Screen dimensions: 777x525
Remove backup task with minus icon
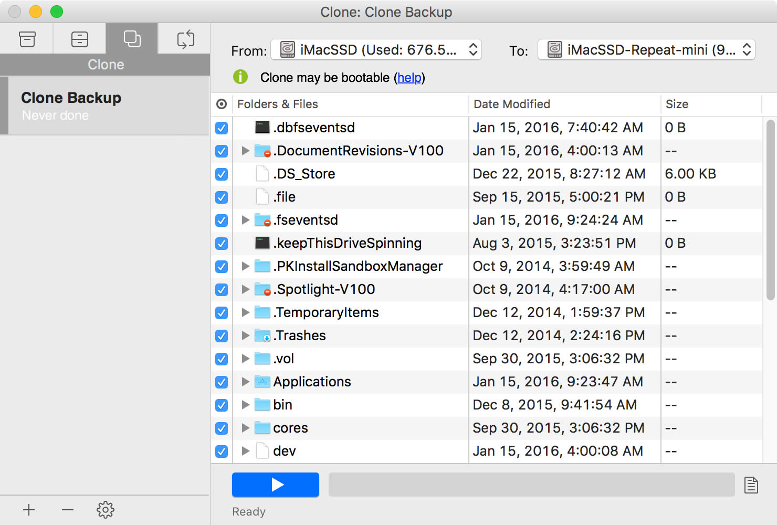68,509
